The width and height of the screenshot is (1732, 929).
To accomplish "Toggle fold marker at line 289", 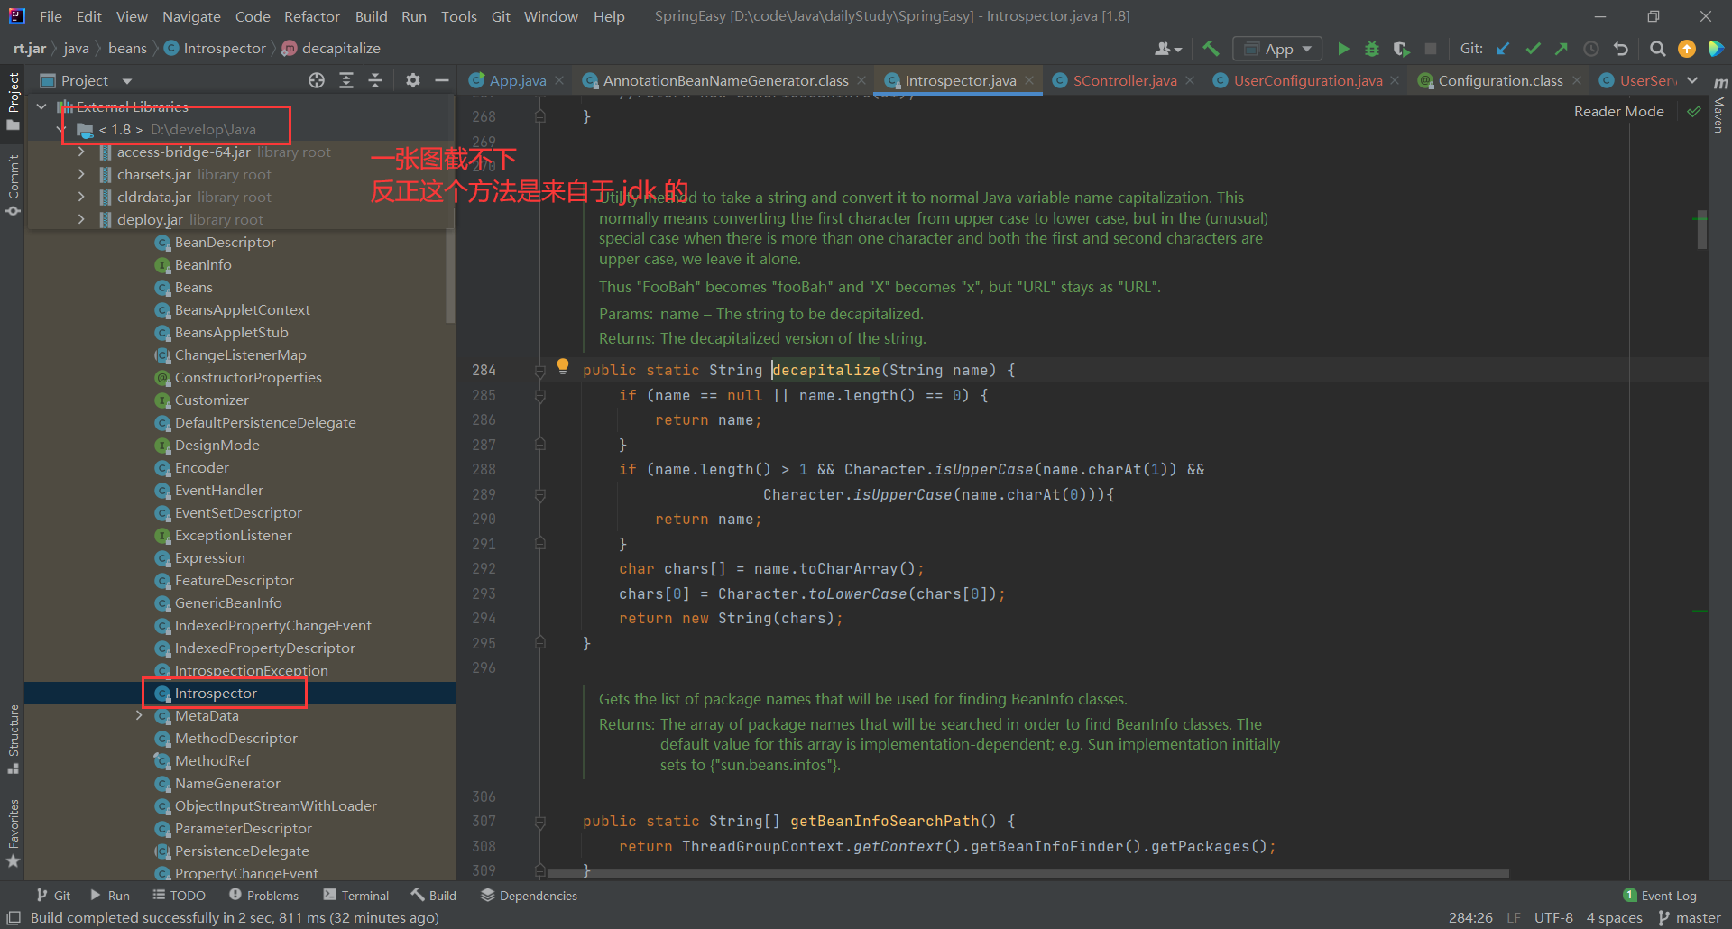I will point(539,494).
